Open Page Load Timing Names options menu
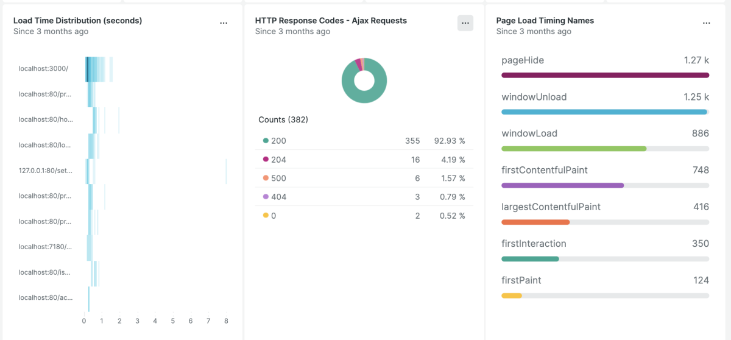731x340 pixels. [x=706, y=23]
